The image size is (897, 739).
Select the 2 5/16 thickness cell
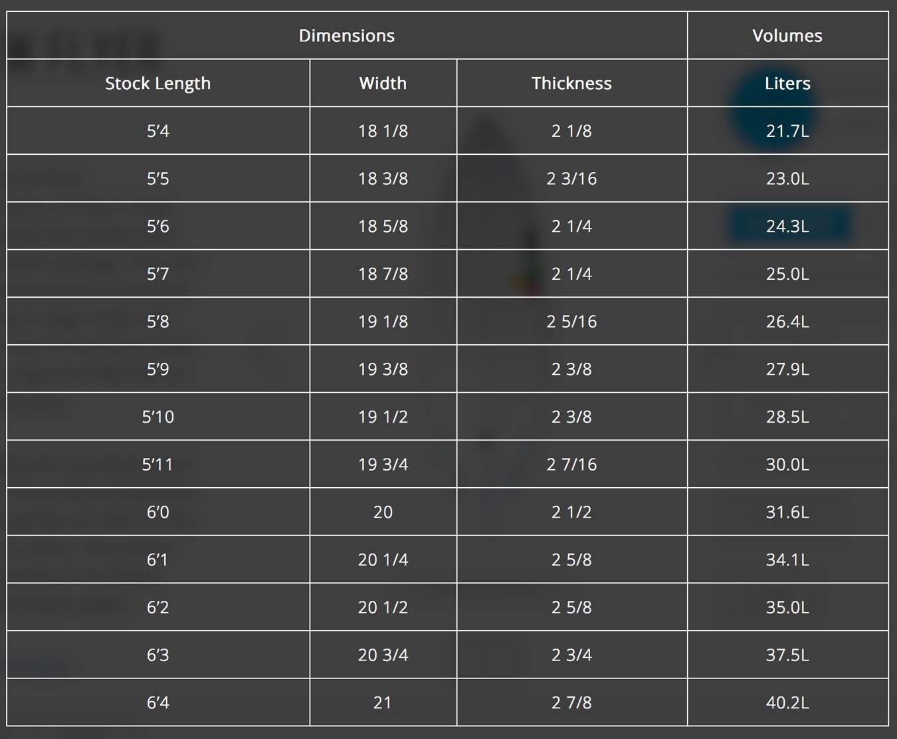572,321
